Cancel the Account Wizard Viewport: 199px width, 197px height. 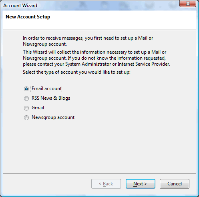pyautogui.click(x=175, y=184)
